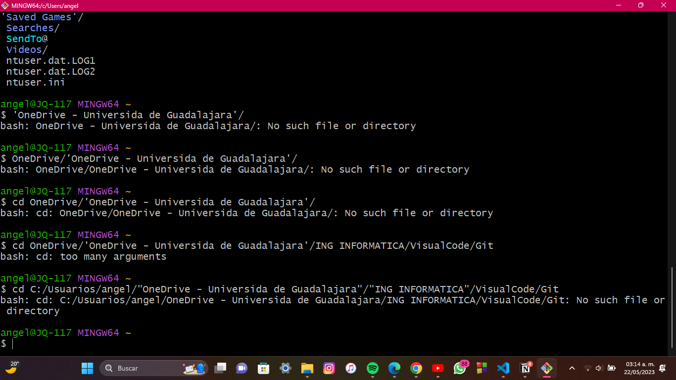Open YouTube app from taskbar
The width and height of the screenshot is (676, 380).
[x=438, y=368]
